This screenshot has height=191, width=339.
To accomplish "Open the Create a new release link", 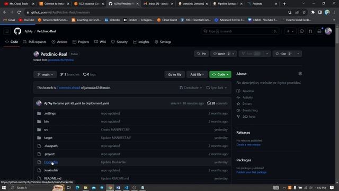I will (x=248, y=145).
